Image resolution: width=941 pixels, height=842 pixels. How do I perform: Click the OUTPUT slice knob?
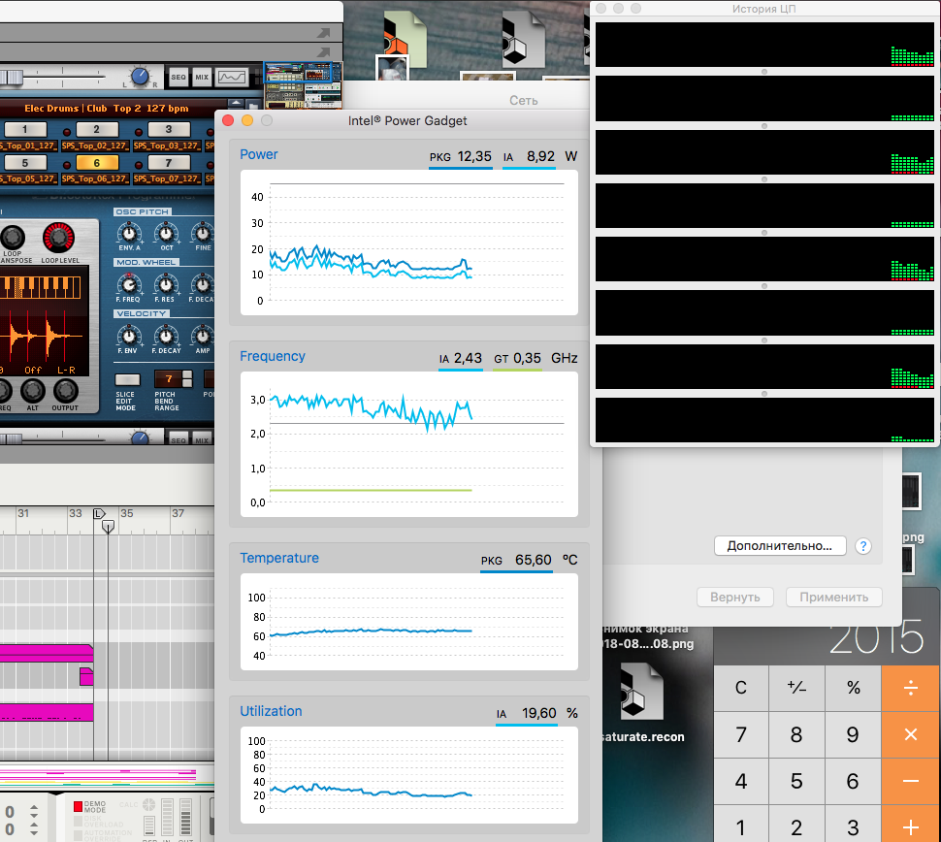pyautogui.click(x=65, y=391)
